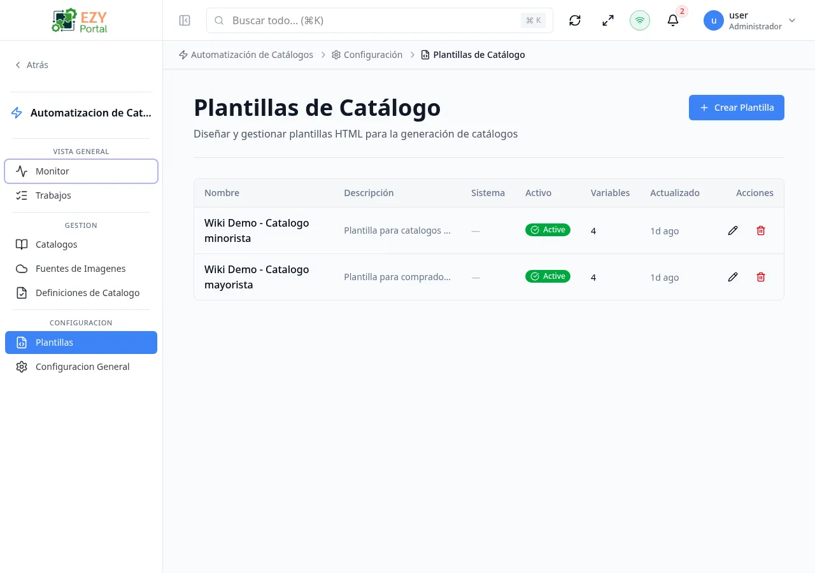
Task: Open Trabajos in sidebar
Action: tap(81, 195)
